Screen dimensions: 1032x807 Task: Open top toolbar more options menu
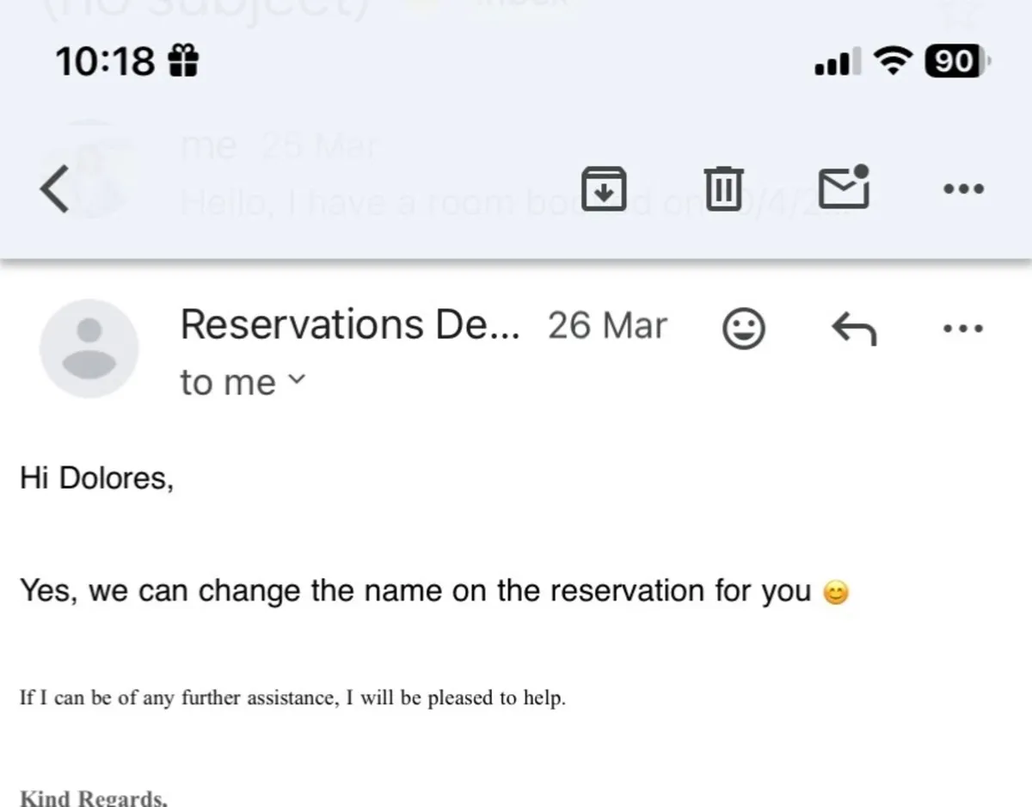coord(963,189)
